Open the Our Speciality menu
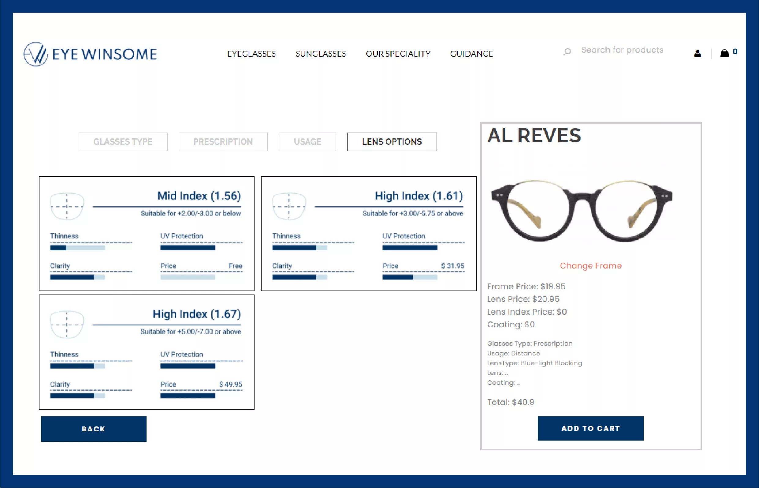 pyautogui.click(x=398, y=54)
